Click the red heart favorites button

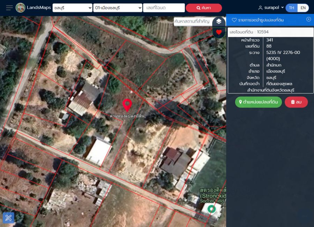[219, 32]
